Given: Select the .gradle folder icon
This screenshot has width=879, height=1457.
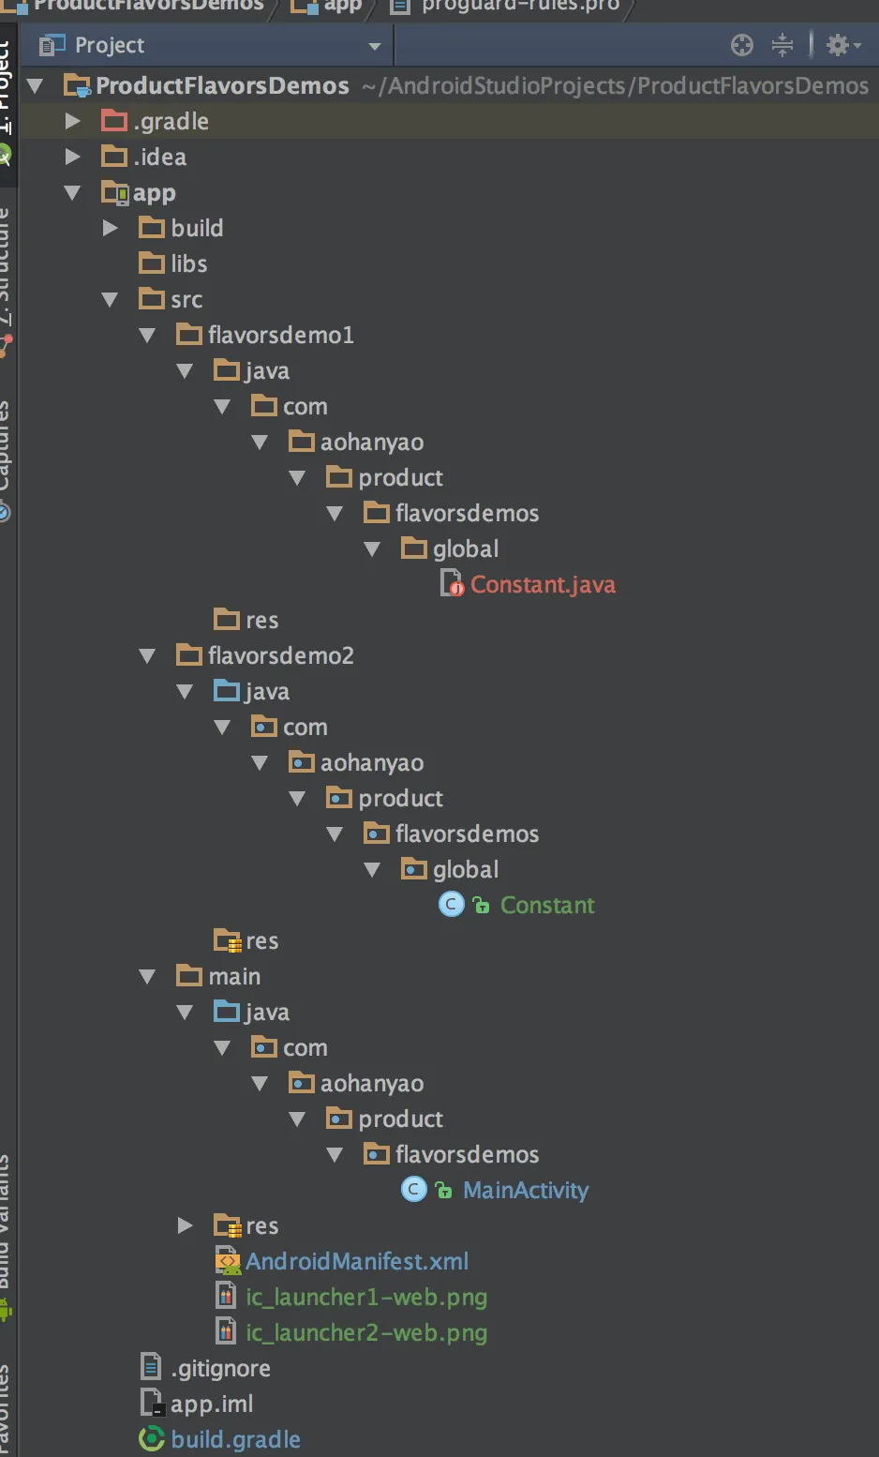Looking at the screenshot, I should pos(114,121).
